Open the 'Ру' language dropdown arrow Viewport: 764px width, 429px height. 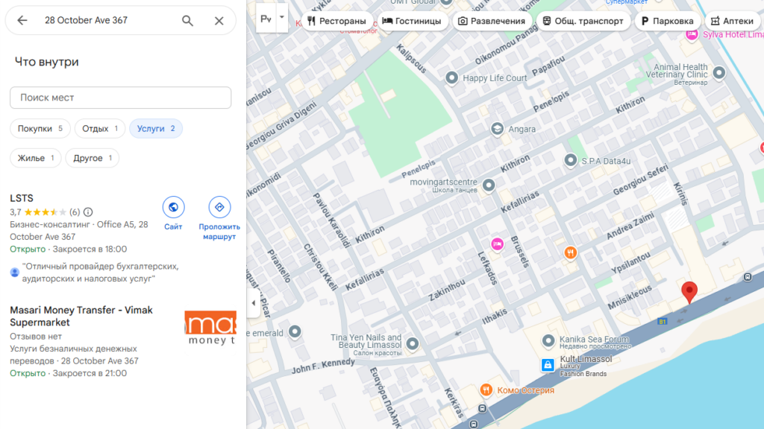(281, 18)
